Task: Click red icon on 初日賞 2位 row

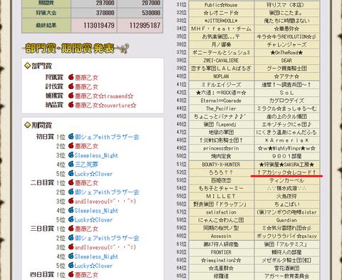Action: (71, 146)
